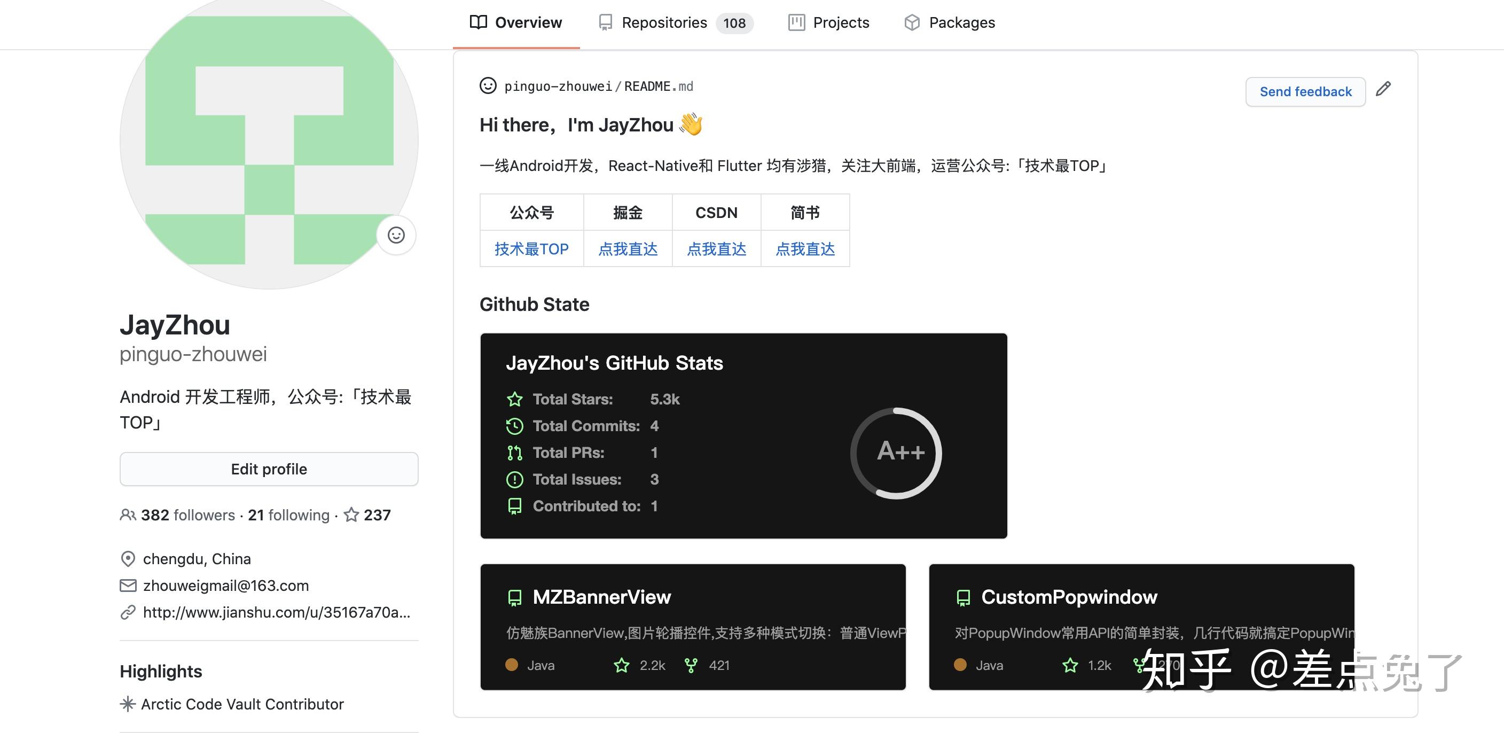
Task: Click the Projects board icon
Action: coord(796,22)
